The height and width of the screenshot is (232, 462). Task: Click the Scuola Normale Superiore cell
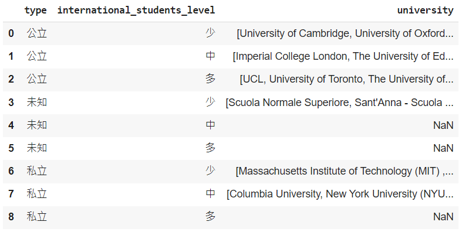click(339, 103)
